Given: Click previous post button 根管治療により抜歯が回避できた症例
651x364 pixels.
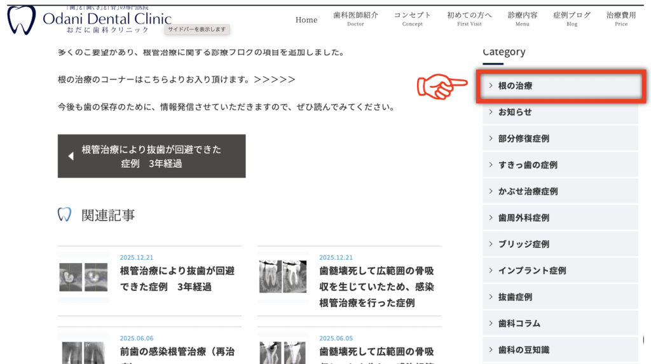Looking at the screenshot, I should [151, 156].
